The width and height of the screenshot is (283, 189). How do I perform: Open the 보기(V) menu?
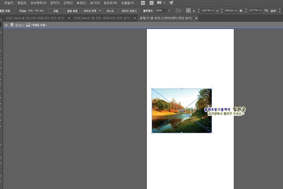[95, 3]
